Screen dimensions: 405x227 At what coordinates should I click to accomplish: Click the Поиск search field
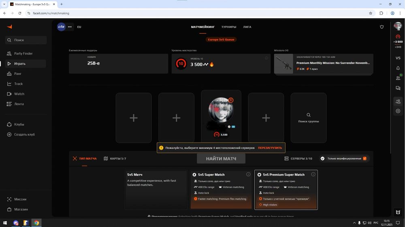pos(26,40)
